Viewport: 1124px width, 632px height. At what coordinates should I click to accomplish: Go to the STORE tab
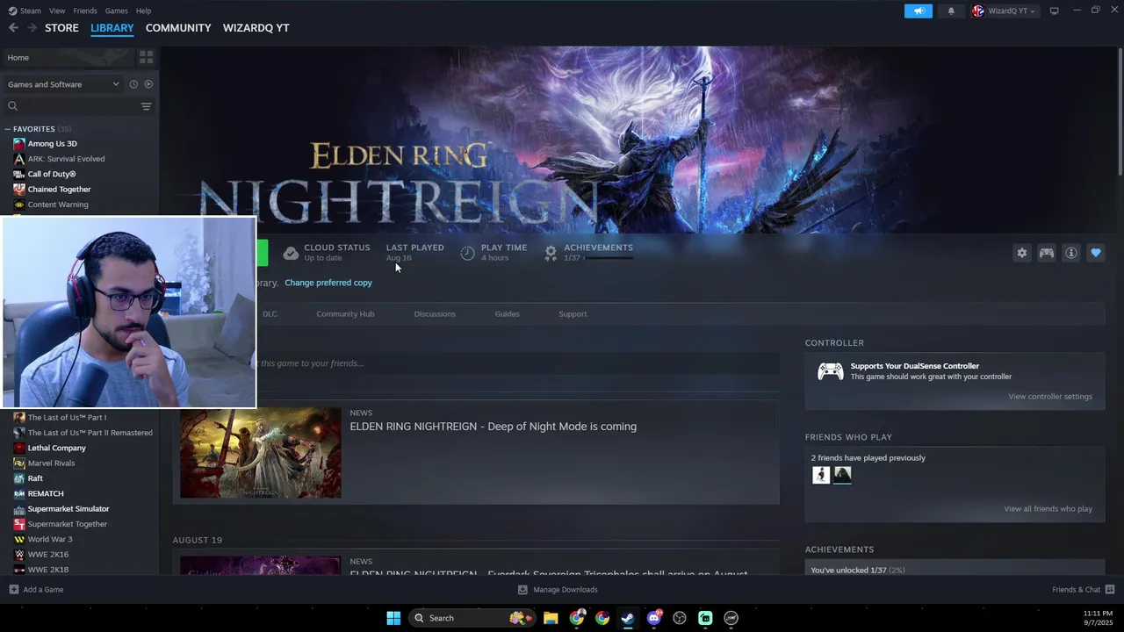pyautogui.click(x=61, y=28)
